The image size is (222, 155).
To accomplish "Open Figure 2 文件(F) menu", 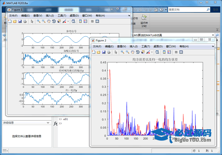I will (97, 46).
